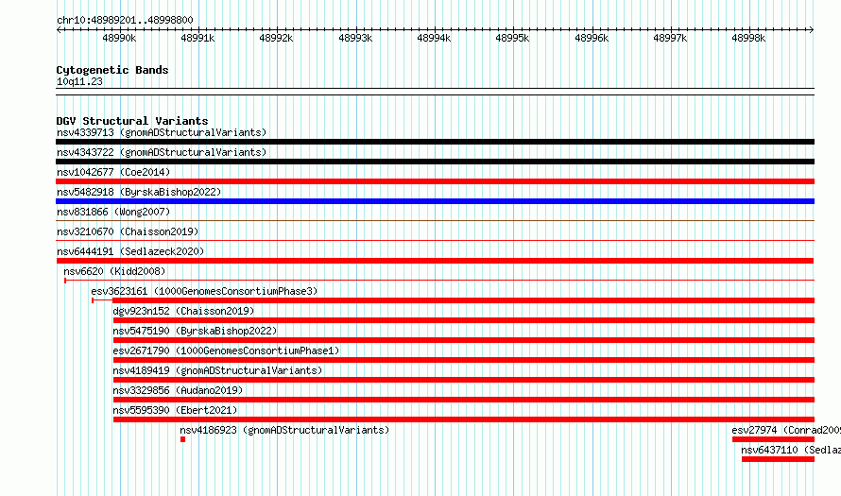Click the thin red line of nsv6620
The image size is (841, 496).
pos(439,281)
